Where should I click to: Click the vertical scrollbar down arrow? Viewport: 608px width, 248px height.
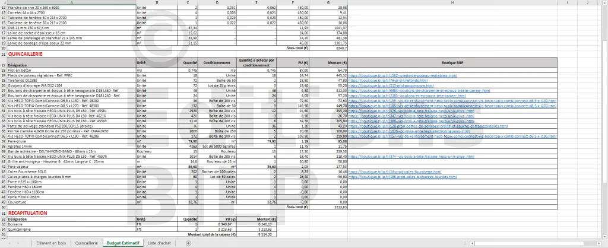[604, 237]
